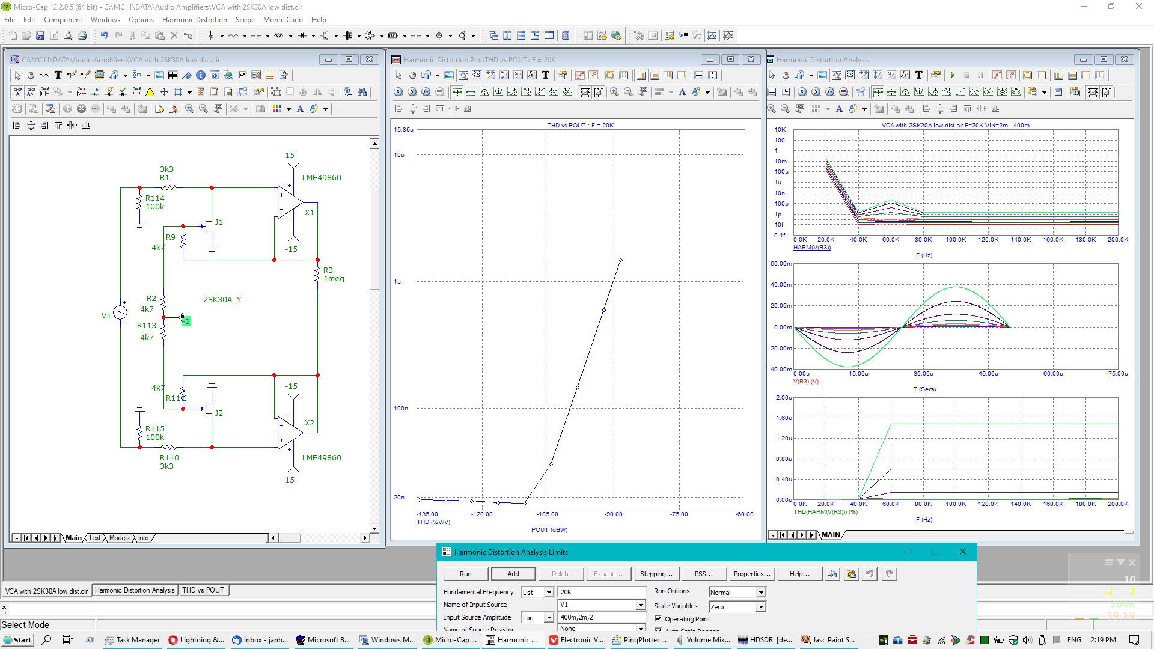Click the Undo arrow in main toolbar
Image resolution: width=1154 pixels, height=649 pixels.
tap(104, 35)
